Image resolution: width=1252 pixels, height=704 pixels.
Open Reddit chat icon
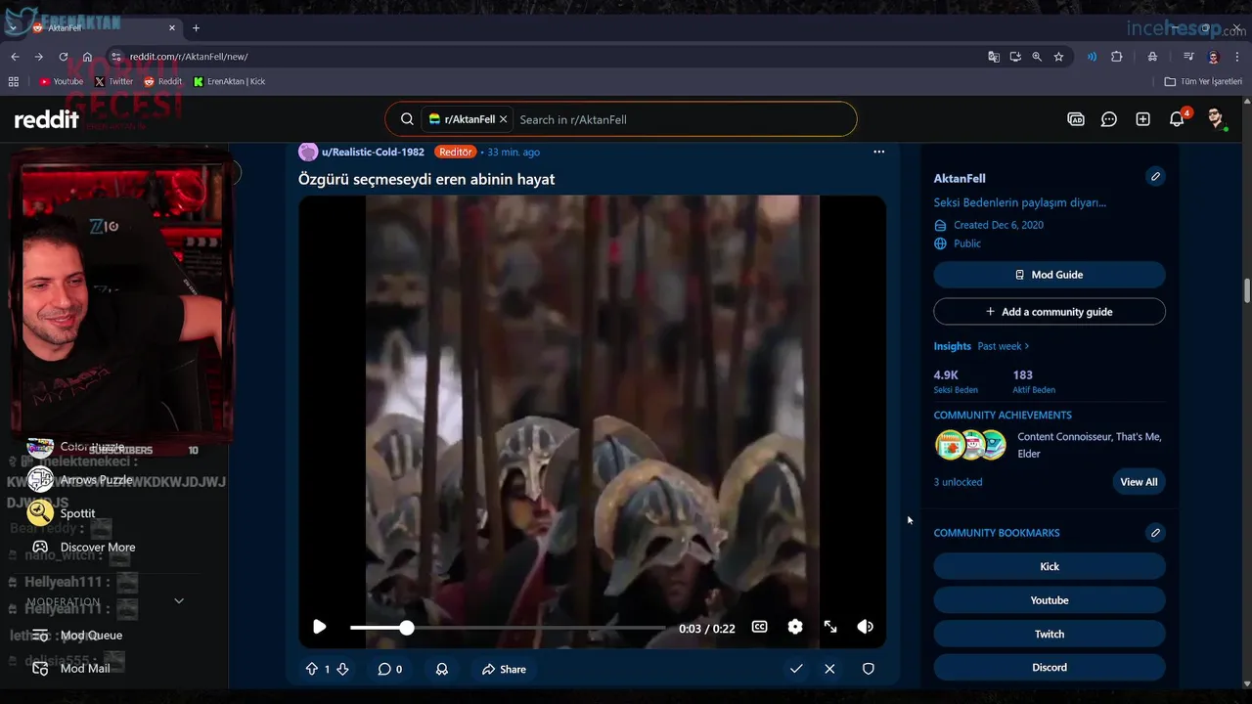[1109, 119]
